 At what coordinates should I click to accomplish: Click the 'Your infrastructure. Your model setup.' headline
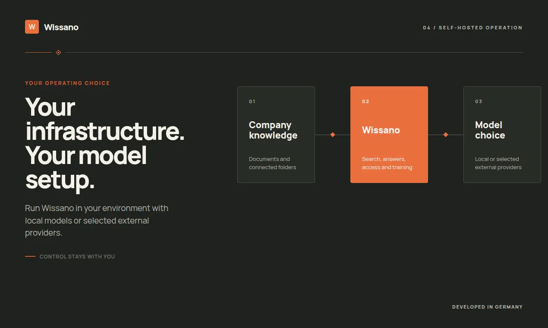tap(105, 143)
